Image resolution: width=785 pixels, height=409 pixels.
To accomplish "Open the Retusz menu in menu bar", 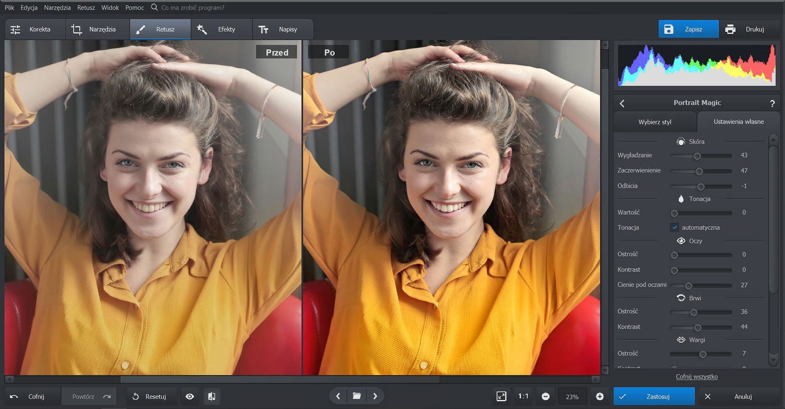I will [86, 8].
